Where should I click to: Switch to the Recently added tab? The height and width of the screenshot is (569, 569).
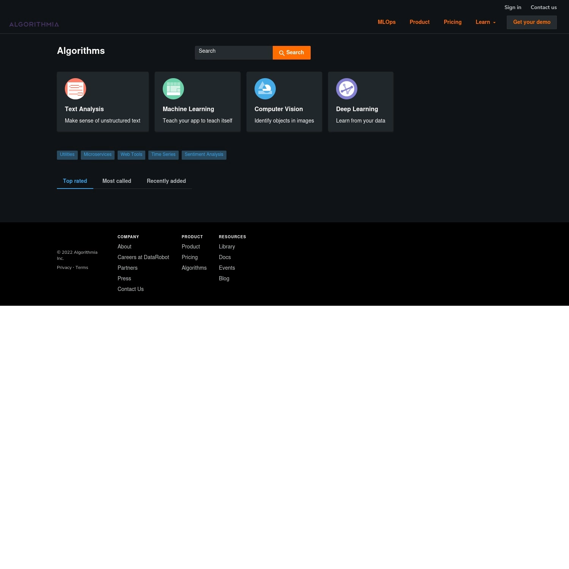pos(166,181)
